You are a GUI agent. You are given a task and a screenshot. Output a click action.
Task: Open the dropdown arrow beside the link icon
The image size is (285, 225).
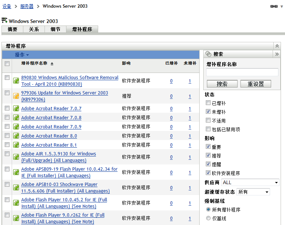(x=282, y=7)
